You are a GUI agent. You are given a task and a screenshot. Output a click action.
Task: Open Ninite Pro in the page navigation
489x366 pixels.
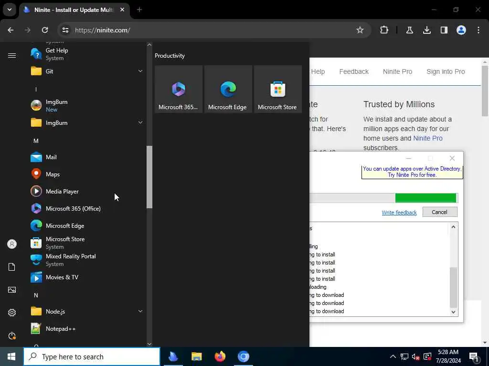click(x=397, y=71)
